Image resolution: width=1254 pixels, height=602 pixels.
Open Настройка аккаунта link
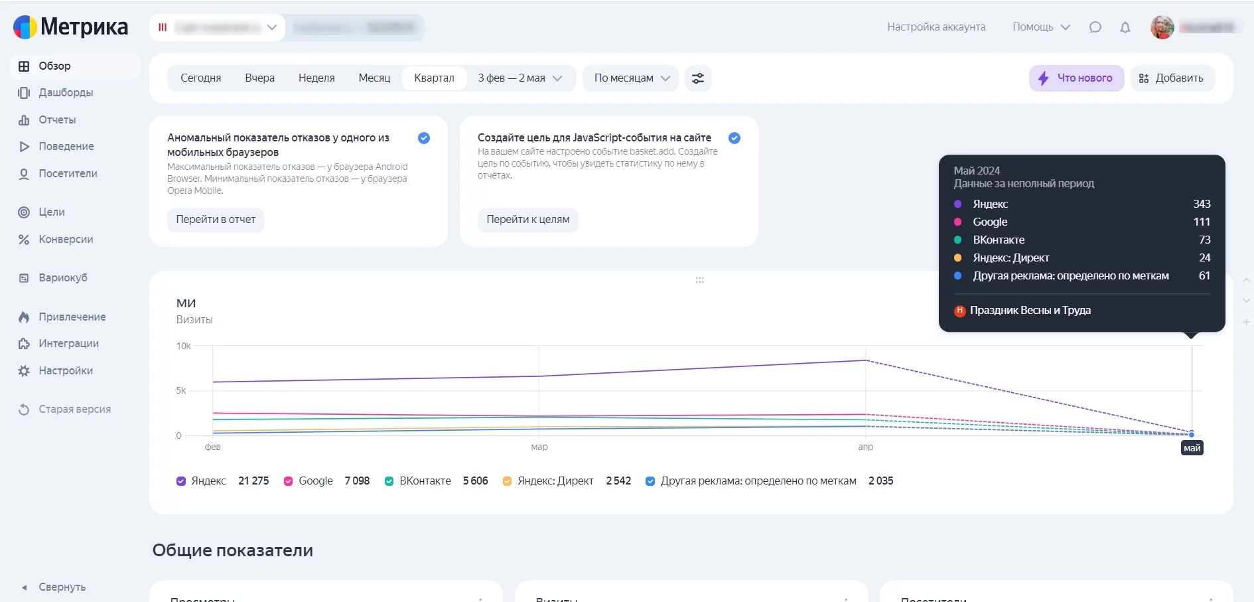pyautogui.click(x=936, y=27)
